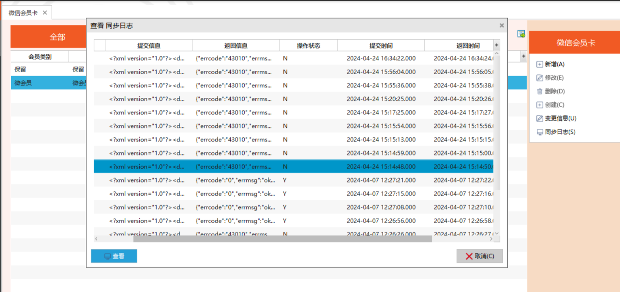The height and width of the screenshot is (292, 620).
Task: Click the 删除(D) trash icon
Action: pyautogui.click(x=540, y=91)
